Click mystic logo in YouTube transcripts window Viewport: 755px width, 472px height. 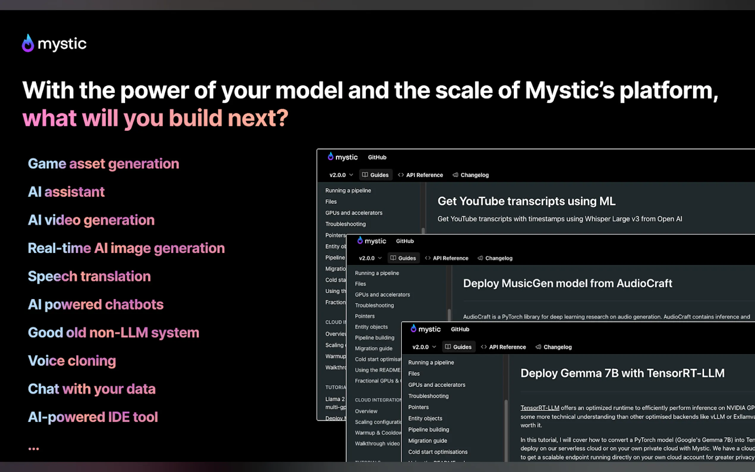(331, 156)
